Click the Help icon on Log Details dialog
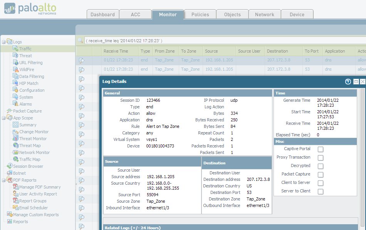This screenshot has height=230, width=366. (348, 81)
